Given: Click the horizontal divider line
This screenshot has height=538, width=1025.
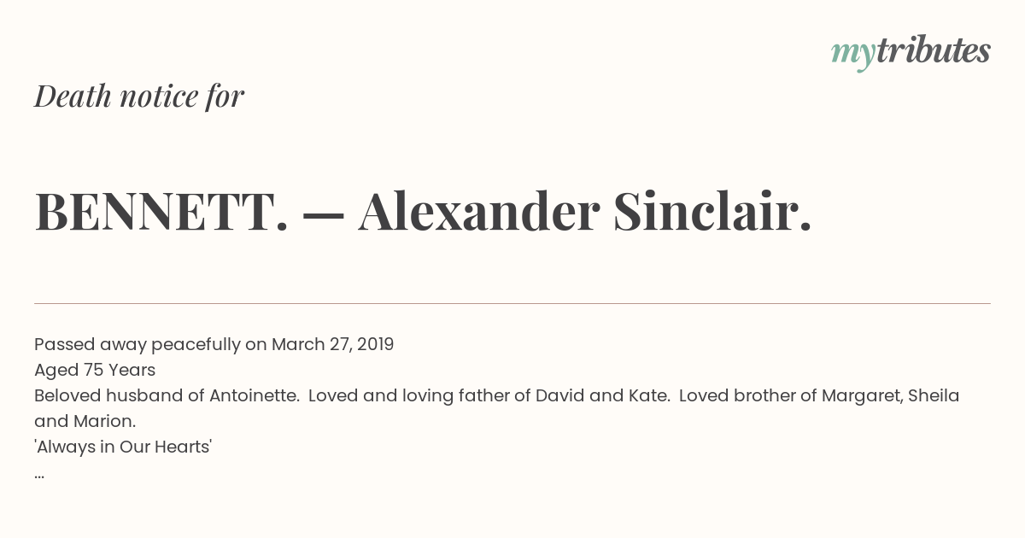Looking at the screenshot, I should pyautogui.click(x=512, y=303).
